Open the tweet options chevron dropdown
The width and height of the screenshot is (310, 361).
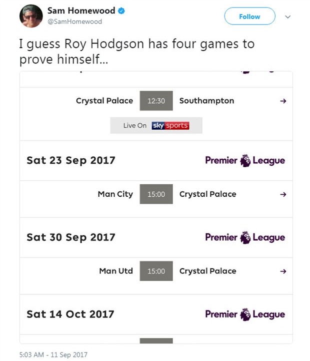click(x=287, y=16)
